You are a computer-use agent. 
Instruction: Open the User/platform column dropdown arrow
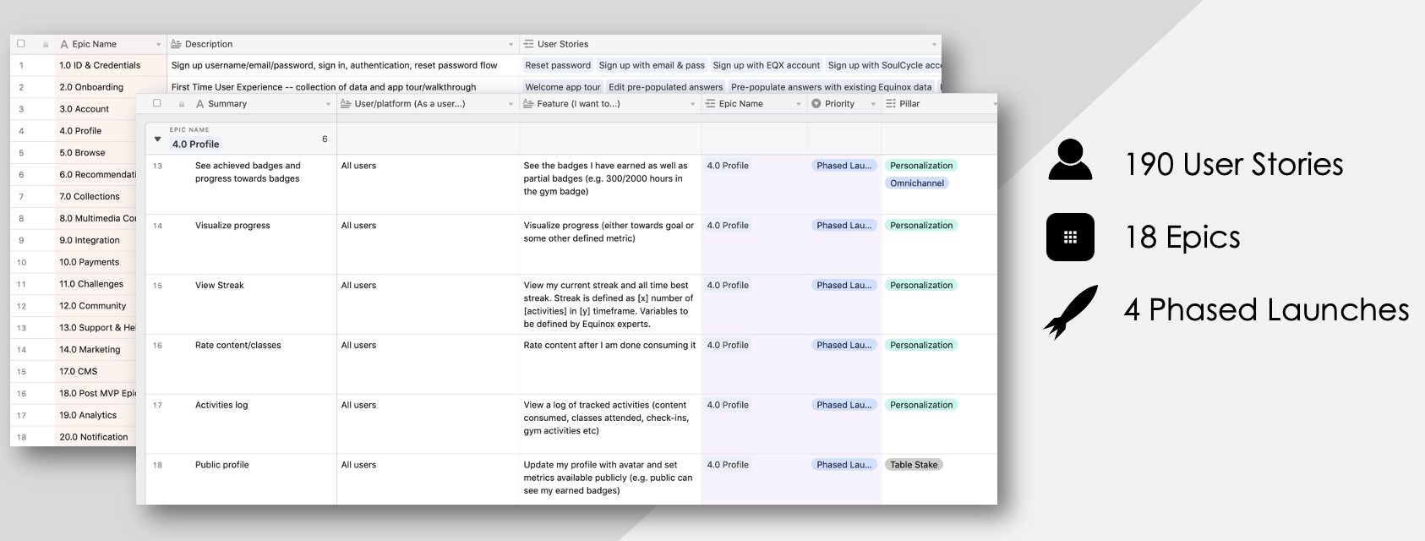[x=510, y=105]
